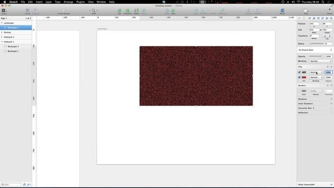Click the Export toolbar icon
Screen dimensions: 334x188
(329, 10)
